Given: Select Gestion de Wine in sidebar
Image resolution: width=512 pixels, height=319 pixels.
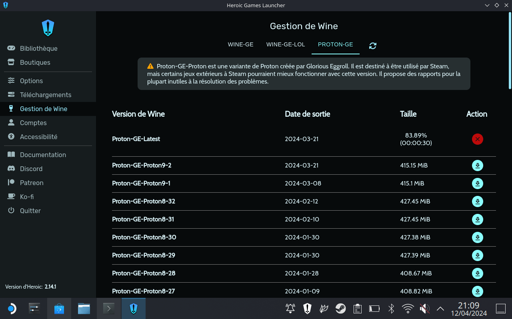Looking at the screenshot, I should coord(48,109).
